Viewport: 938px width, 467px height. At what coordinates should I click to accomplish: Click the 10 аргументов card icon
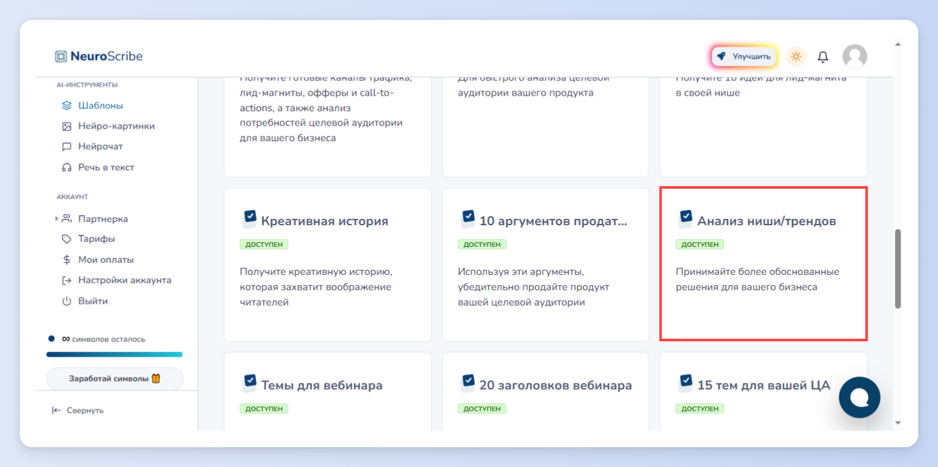(468, 219)
